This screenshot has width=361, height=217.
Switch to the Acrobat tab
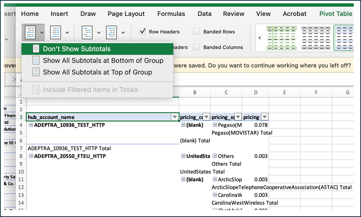[x=295, y=14]
